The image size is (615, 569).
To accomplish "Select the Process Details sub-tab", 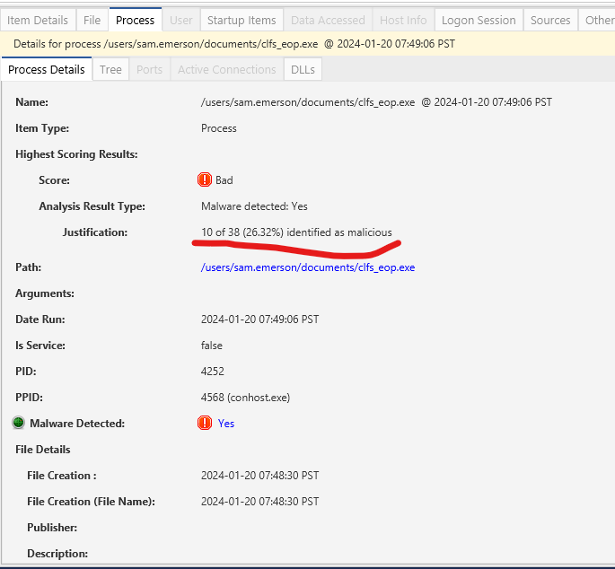I will 47,69.
